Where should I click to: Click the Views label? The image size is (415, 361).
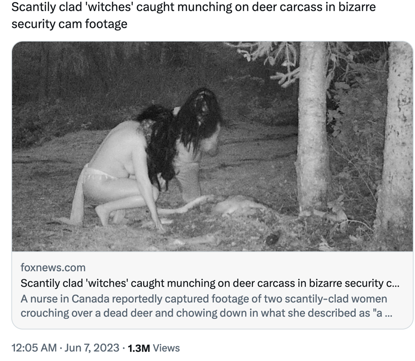[x=167, y=348]
